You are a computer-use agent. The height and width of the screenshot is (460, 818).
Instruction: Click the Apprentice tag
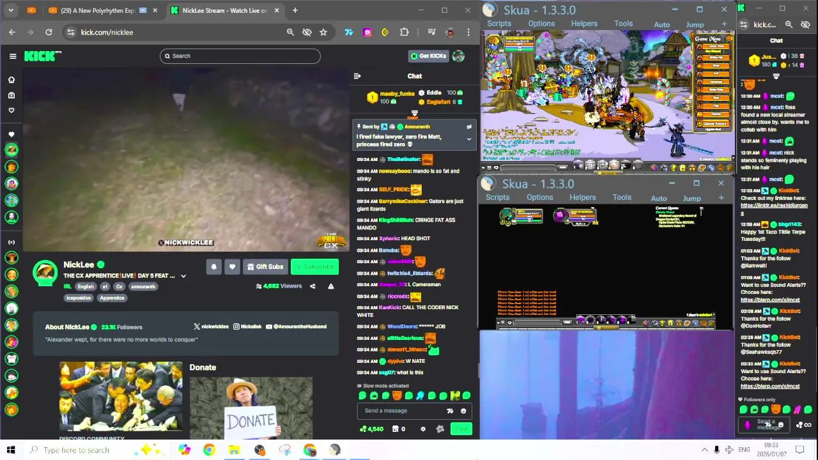(x=112, y=298)
